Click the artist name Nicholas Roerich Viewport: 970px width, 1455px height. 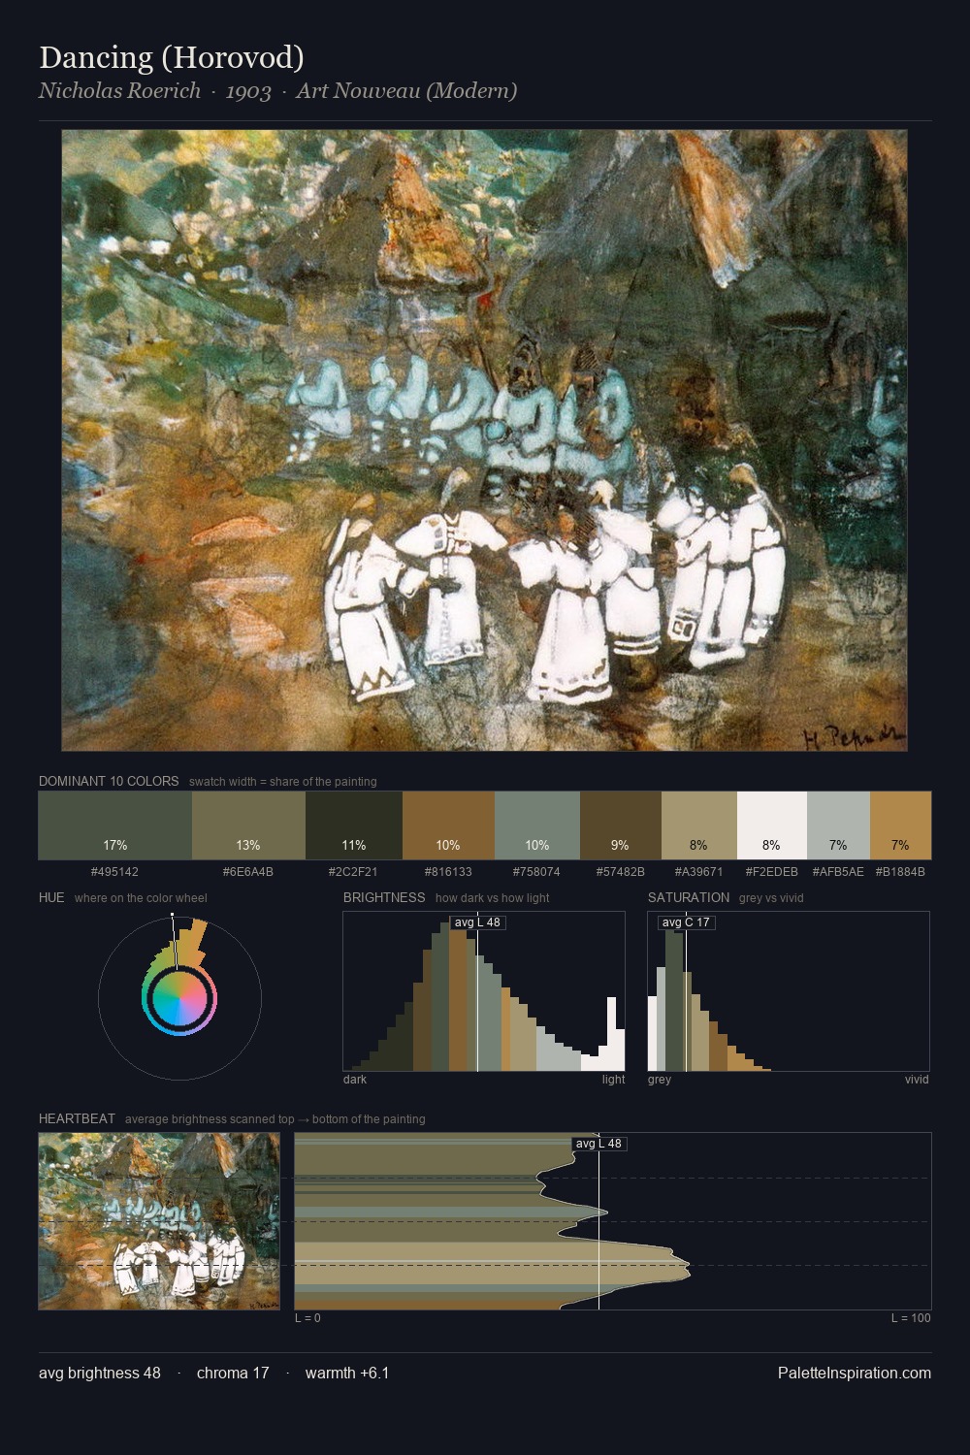(x=119, y=91)
